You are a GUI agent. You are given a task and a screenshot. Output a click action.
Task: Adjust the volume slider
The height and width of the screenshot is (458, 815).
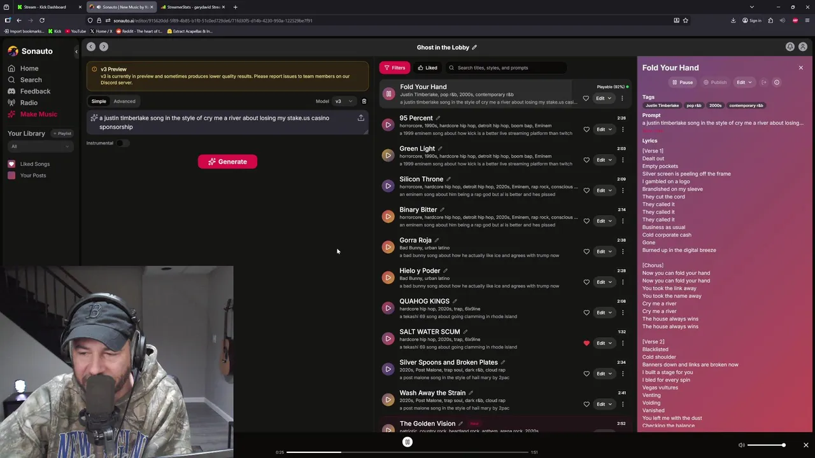[765, 445]
